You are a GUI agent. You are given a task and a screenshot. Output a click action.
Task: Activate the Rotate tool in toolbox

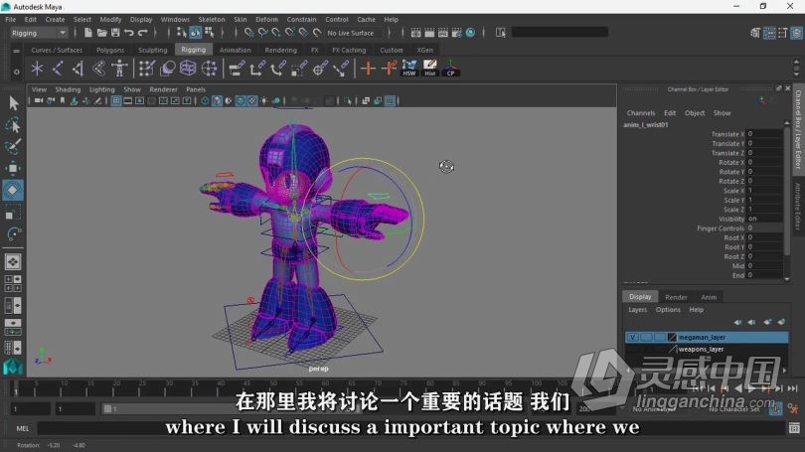point(13,190)
